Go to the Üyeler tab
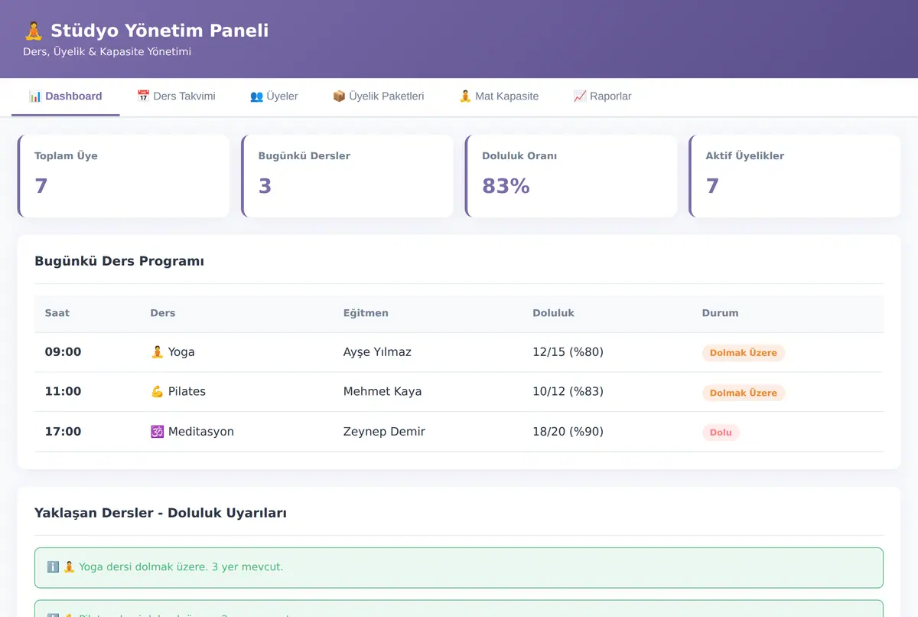The width and height of the screenshot is (918, 617). [274, 96]
